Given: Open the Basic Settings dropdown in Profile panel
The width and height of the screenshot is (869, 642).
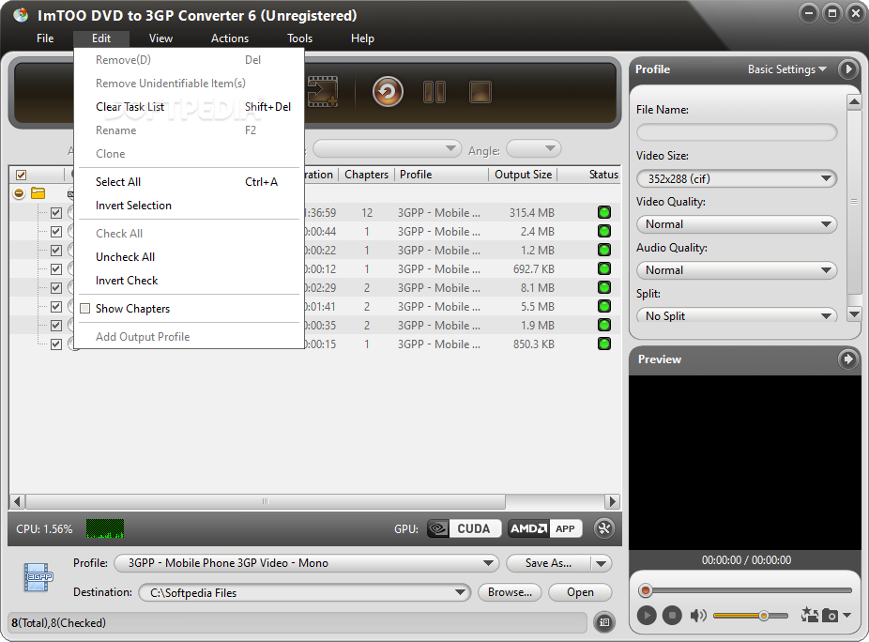Looking at the screenshot, I should point(787,69).
